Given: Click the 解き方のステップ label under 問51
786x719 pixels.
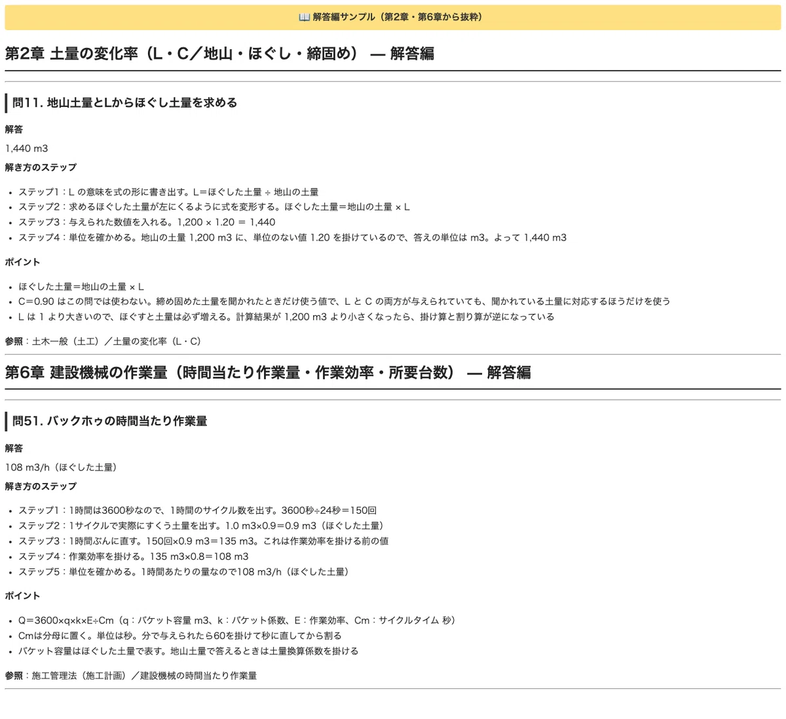Looking at the screenshot, I should point(41,486).
